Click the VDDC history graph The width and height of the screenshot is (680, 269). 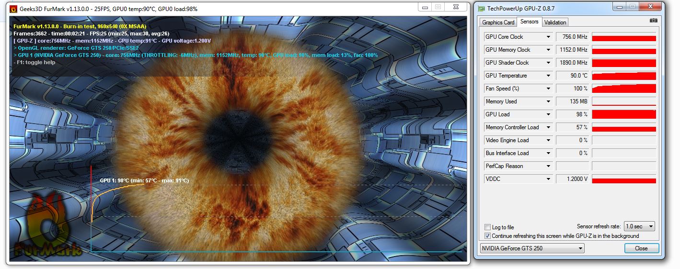(x=624, y=179)
